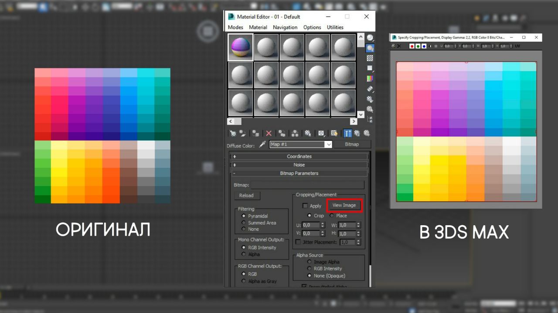Click Put Material to Scene icon
Image resolution: width=558 pixels, height=313 pixels.
(x=242, y=133)
